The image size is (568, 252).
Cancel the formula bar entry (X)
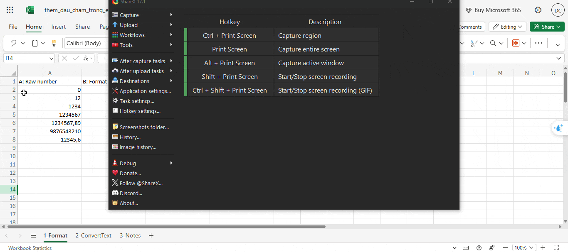64,59
